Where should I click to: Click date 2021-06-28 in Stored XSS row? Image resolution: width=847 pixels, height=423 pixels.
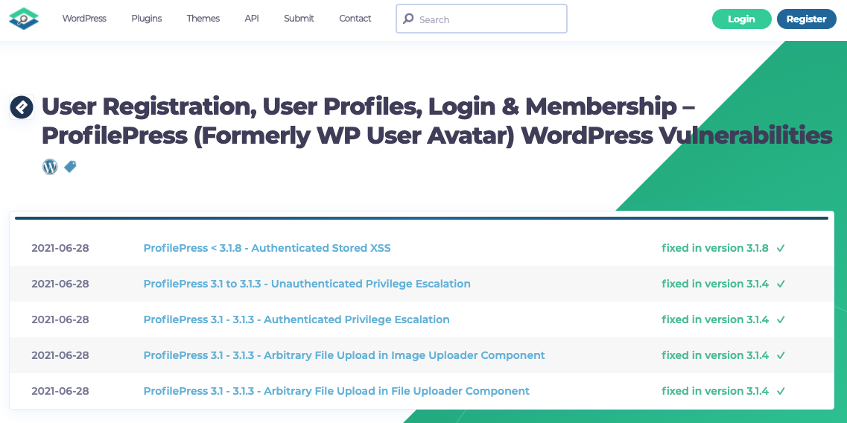tap(60, 248)
